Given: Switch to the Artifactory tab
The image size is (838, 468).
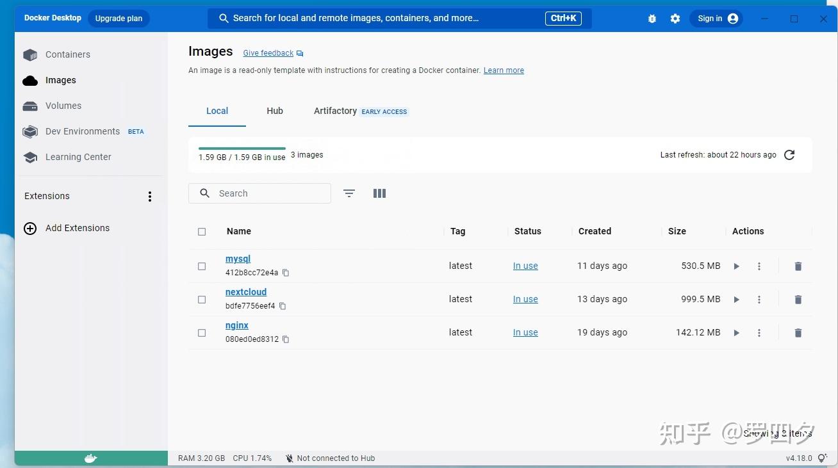Looking at the screenshot, I should 361,111.
